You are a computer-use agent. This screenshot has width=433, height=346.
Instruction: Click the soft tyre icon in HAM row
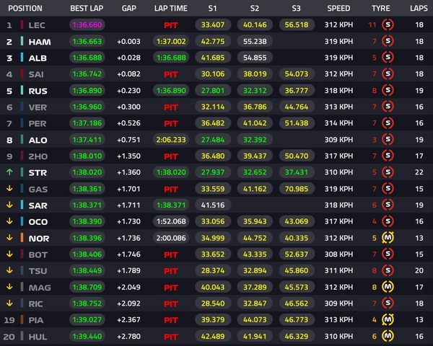(x=388, y=41)
